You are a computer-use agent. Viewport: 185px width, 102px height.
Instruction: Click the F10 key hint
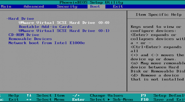pyautogui.click(x=144, y=100)
